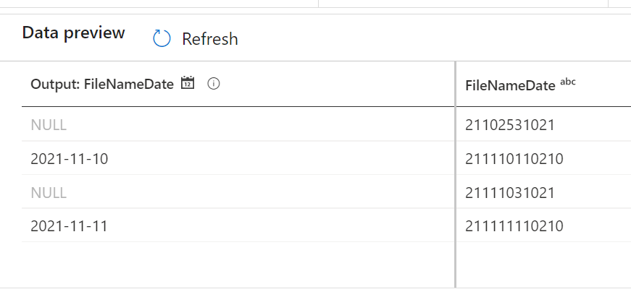Click the vertical divider between the columns
The width and height of the screenshot is (631, 297).
(456, 175)
